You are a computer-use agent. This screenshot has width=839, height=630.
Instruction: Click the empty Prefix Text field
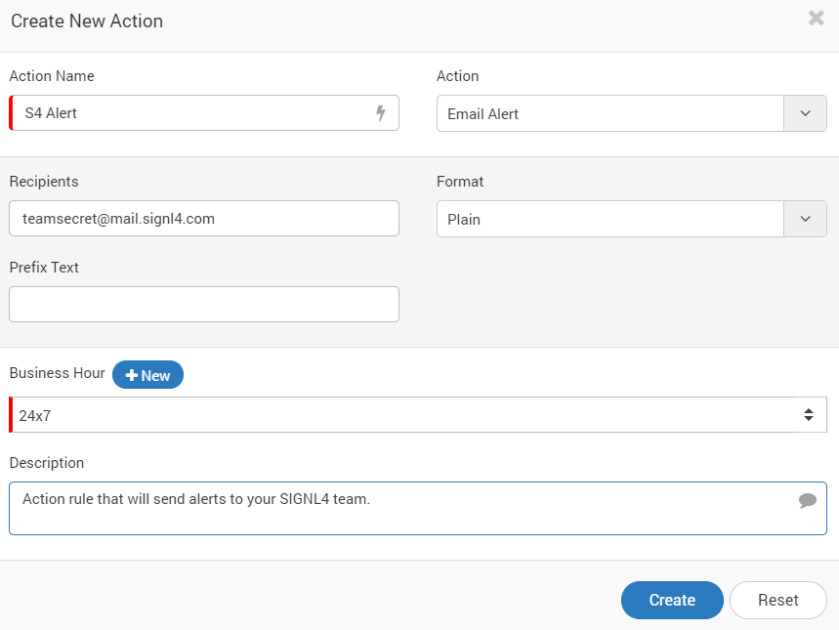(204, 304)
